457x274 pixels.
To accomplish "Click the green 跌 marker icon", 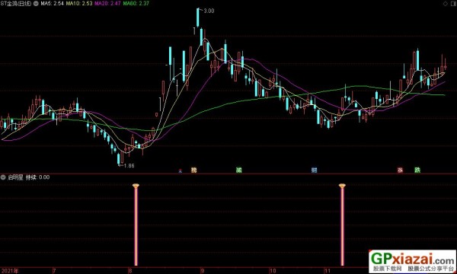I will coord(417,170).
